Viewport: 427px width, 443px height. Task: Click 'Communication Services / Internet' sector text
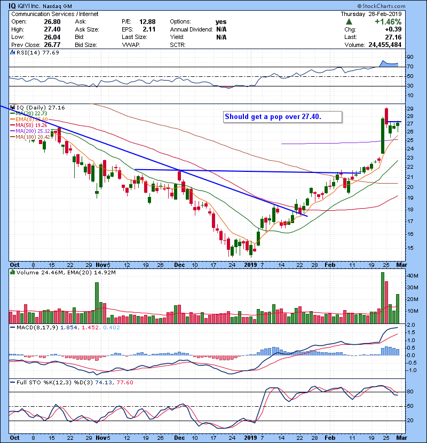coord(55,14)
